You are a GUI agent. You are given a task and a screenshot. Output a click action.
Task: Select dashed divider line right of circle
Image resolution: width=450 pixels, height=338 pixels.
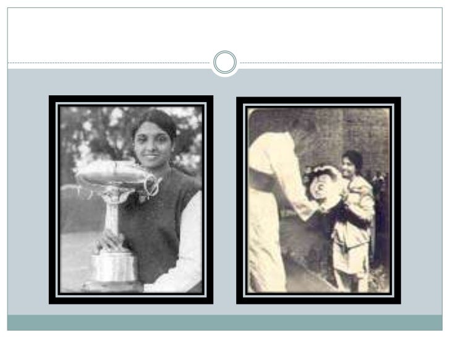click(x=341, y=63)
